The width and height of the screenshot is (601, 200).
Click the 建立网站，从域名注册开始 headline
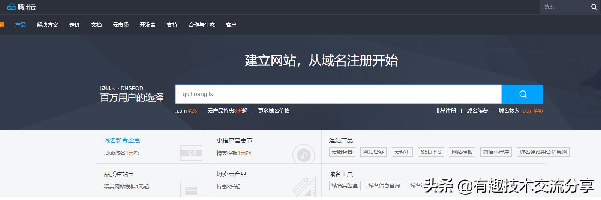click(x=321, y=61)
